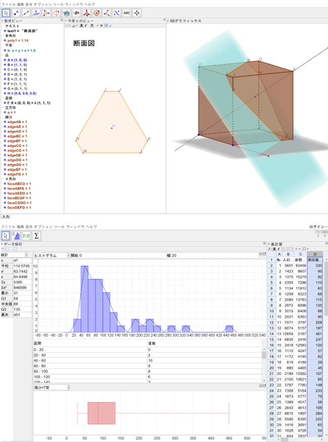Click the Sum (Σ) tool icon
Image resolution: width=328 pixels, height=442 pixels.
37,235
